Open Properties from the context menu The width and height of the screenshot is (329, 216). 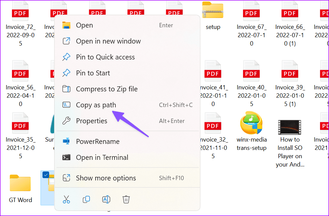pos(92,121)
